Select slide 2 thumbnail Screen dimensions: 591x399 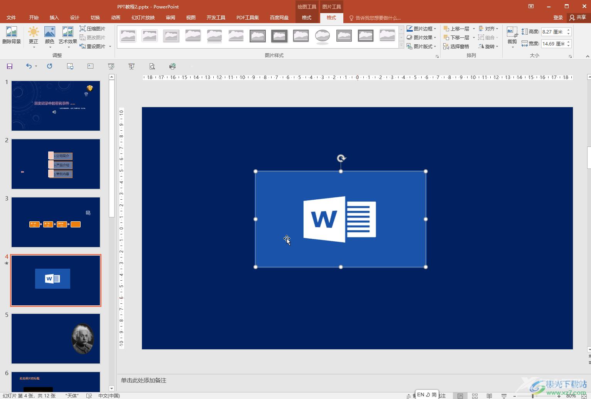(56, 164)
